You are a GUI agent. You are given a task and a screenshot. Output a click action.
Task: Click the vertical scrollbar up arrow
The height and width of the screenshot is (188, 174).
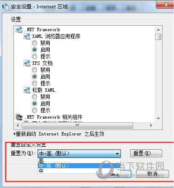click(158, 30)
